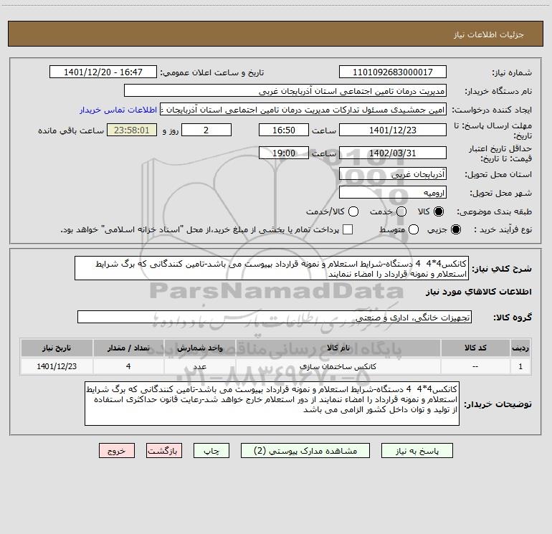Click the خروج exit button
Viewport: 552px width, 534px height.
tap(117, 451)
